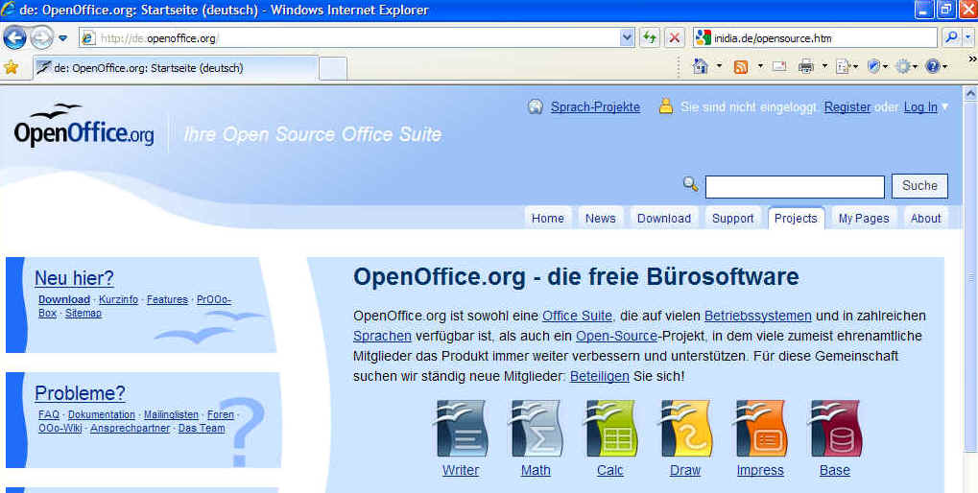Follow the Register link
Screen dimensions: 978x493
pos(847,107)
